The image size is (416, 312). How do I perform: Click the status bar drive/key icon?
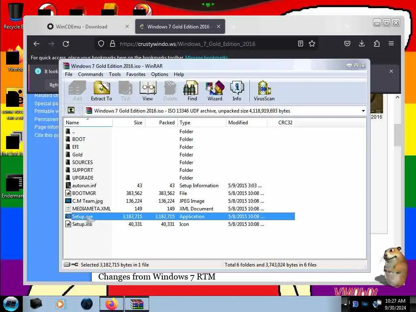(x=71, y=264)
